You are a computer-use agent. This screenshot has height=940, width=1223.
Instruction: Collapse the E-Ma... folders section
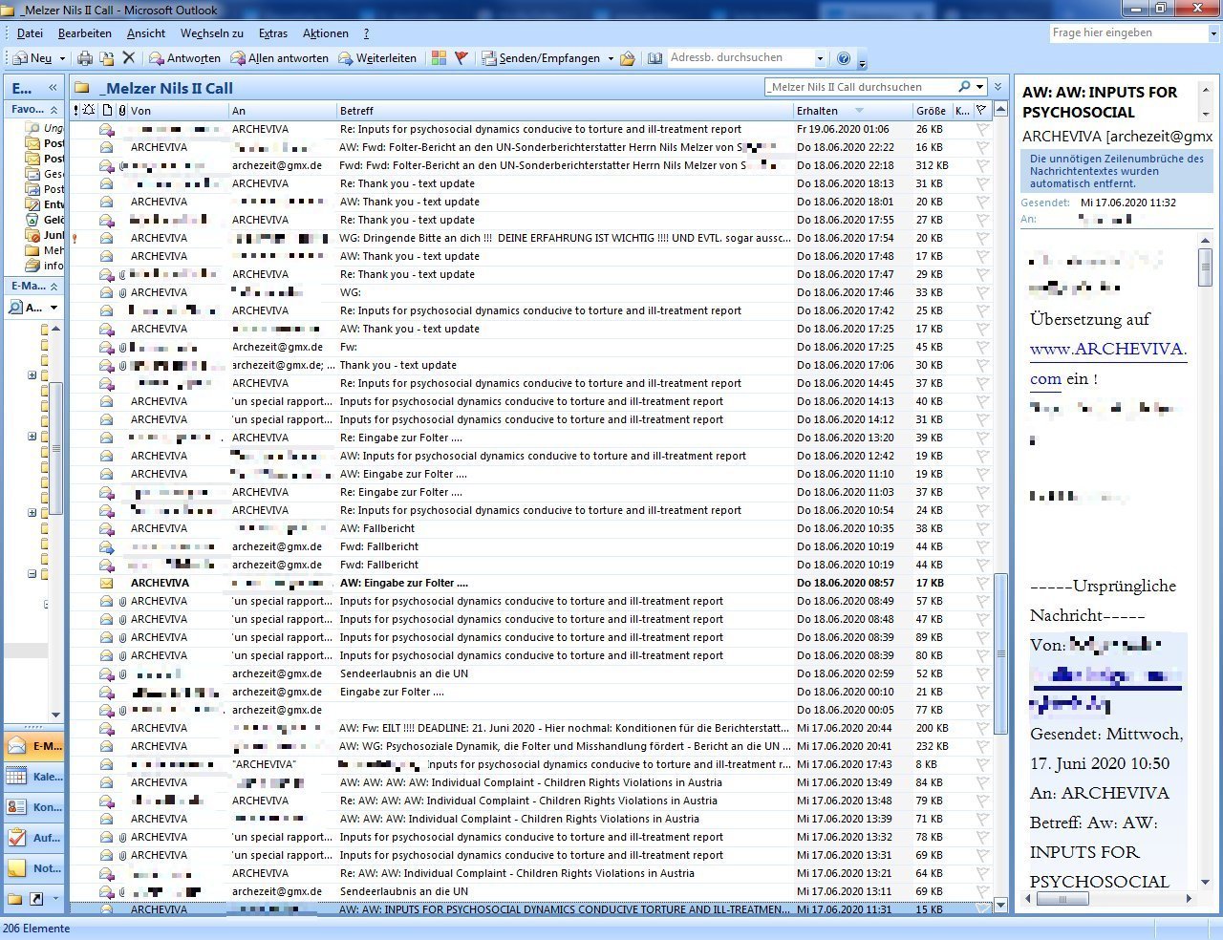54,287
